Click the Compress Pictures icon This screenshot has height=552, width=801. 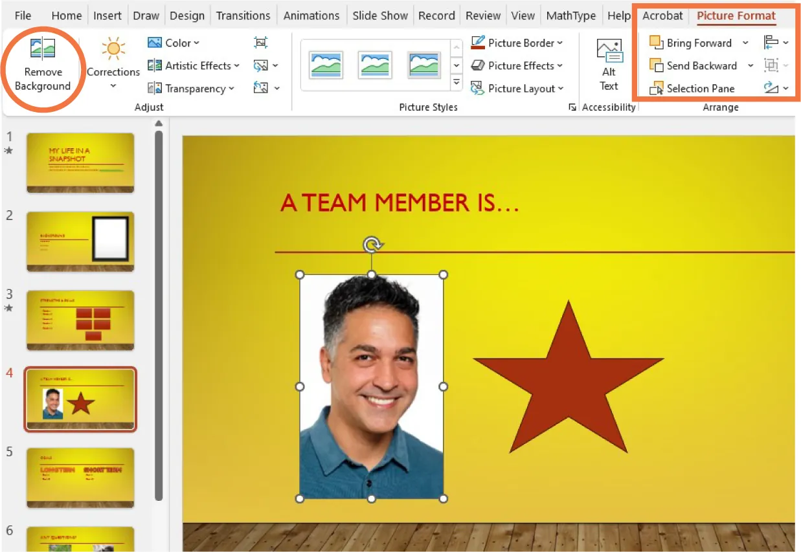(x=261, y=42)
